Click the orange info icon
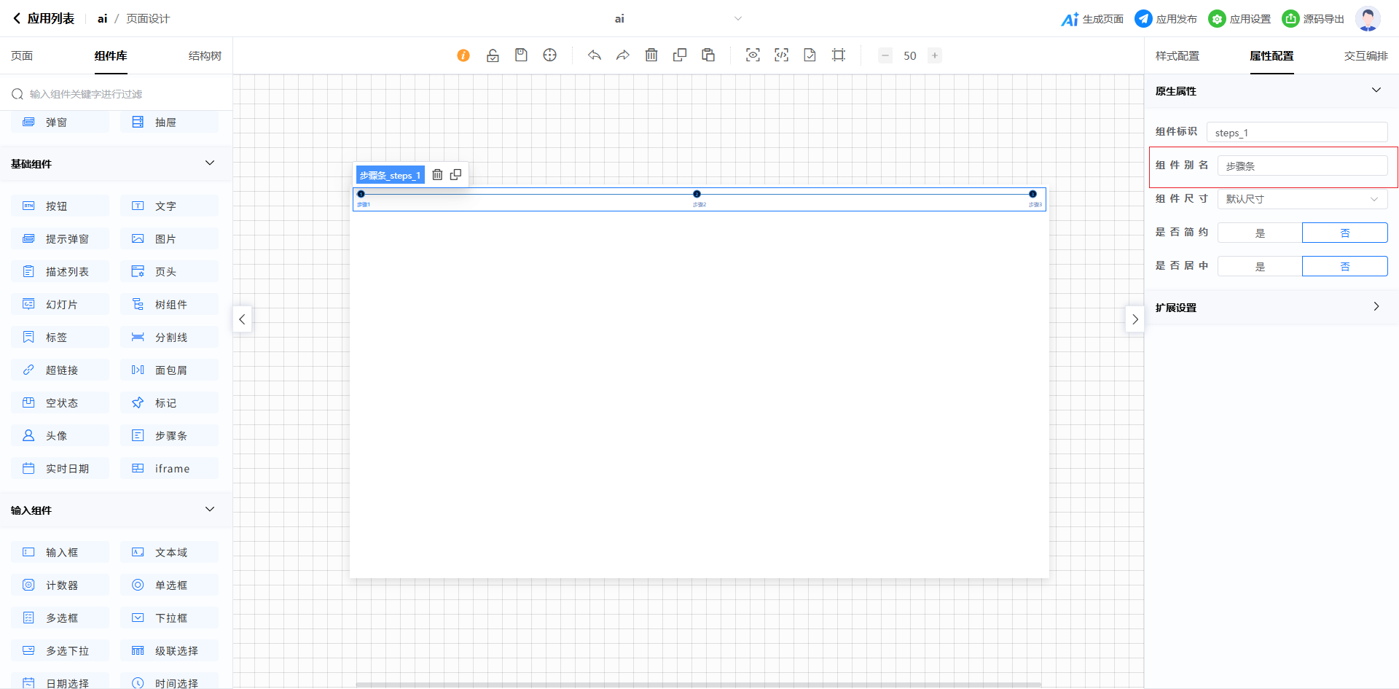This screenshot has width=1399, height=689. click(463, 55)
